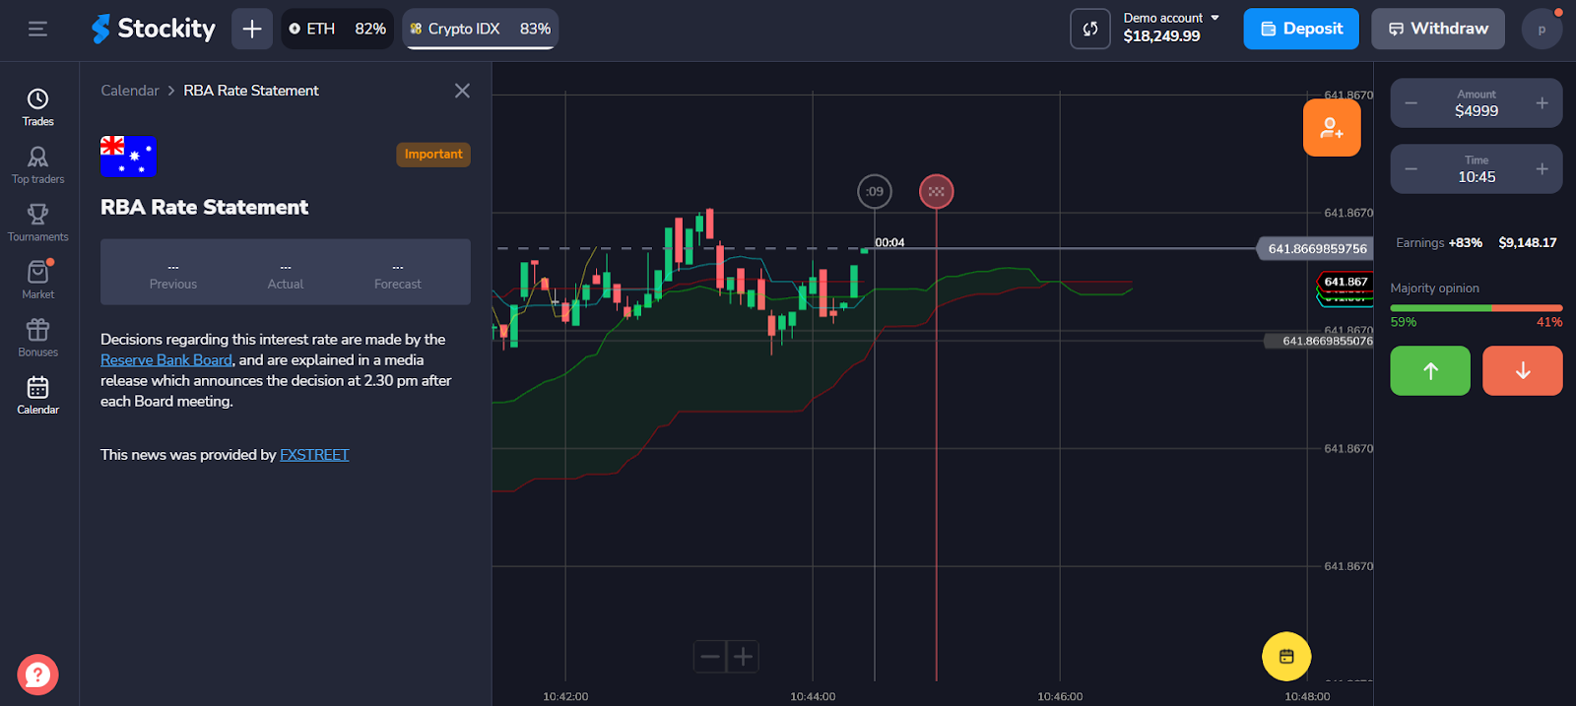The width and height of the screenshot is (1576, 706).
Task: Open the hamburger main menu
Action: [37, 29]
